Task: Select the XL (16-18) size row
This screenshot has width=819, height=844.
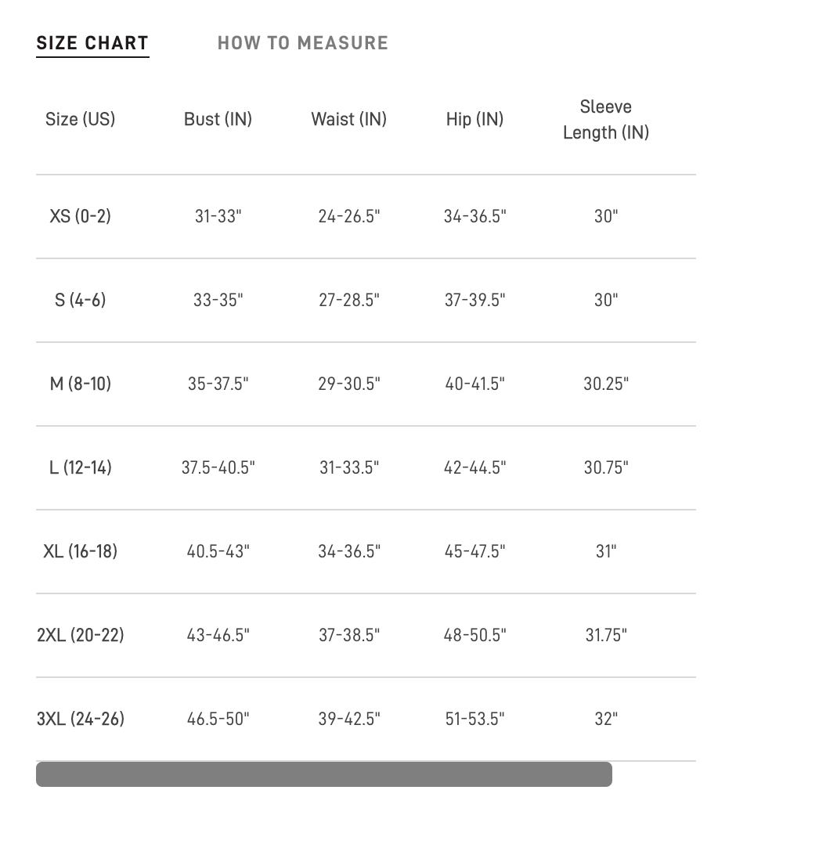Action: tap(80, 551)
